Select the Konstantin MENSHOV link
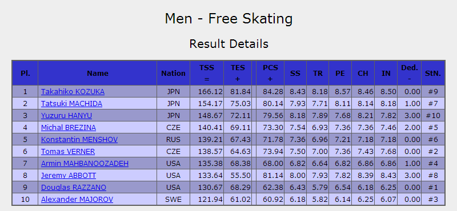 click(79, 139)
